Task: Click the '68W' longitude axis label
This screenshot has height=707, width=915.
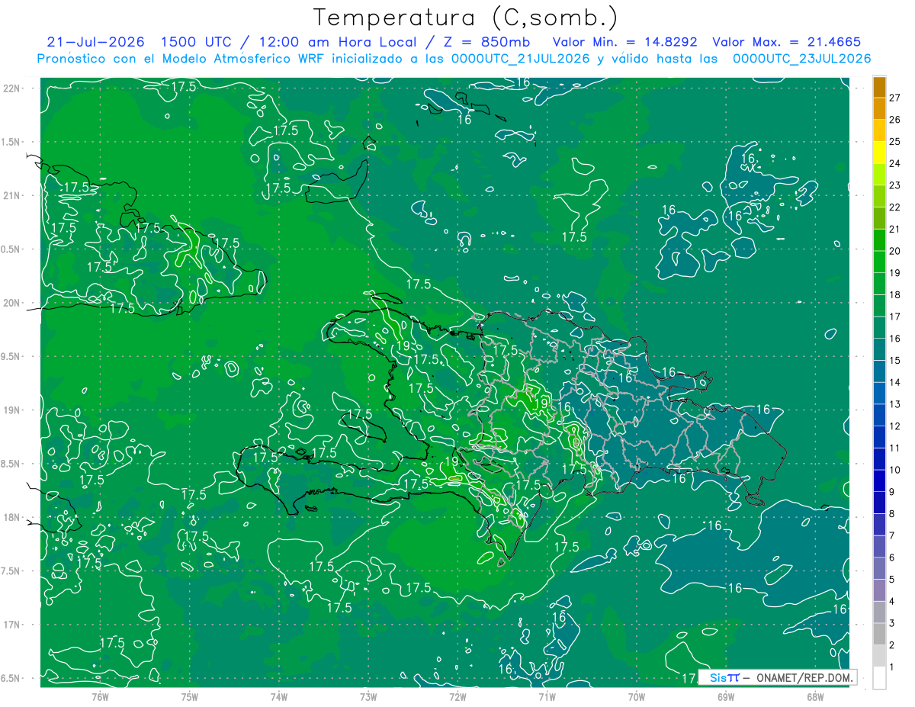Action: tap(815, 696)
